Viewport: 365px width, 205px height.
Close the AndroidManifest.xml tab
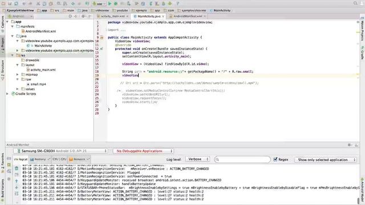click(x=205, y=17)
